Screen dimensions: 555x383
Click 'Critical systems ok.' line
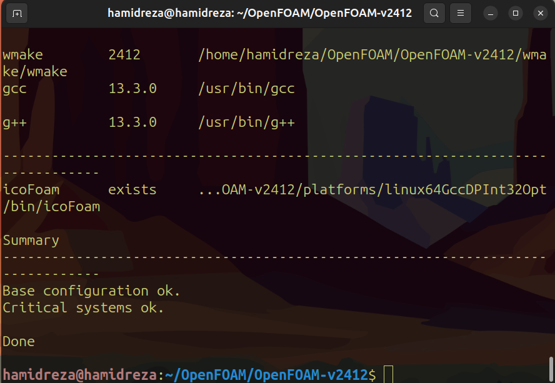(x=83, y=308)
